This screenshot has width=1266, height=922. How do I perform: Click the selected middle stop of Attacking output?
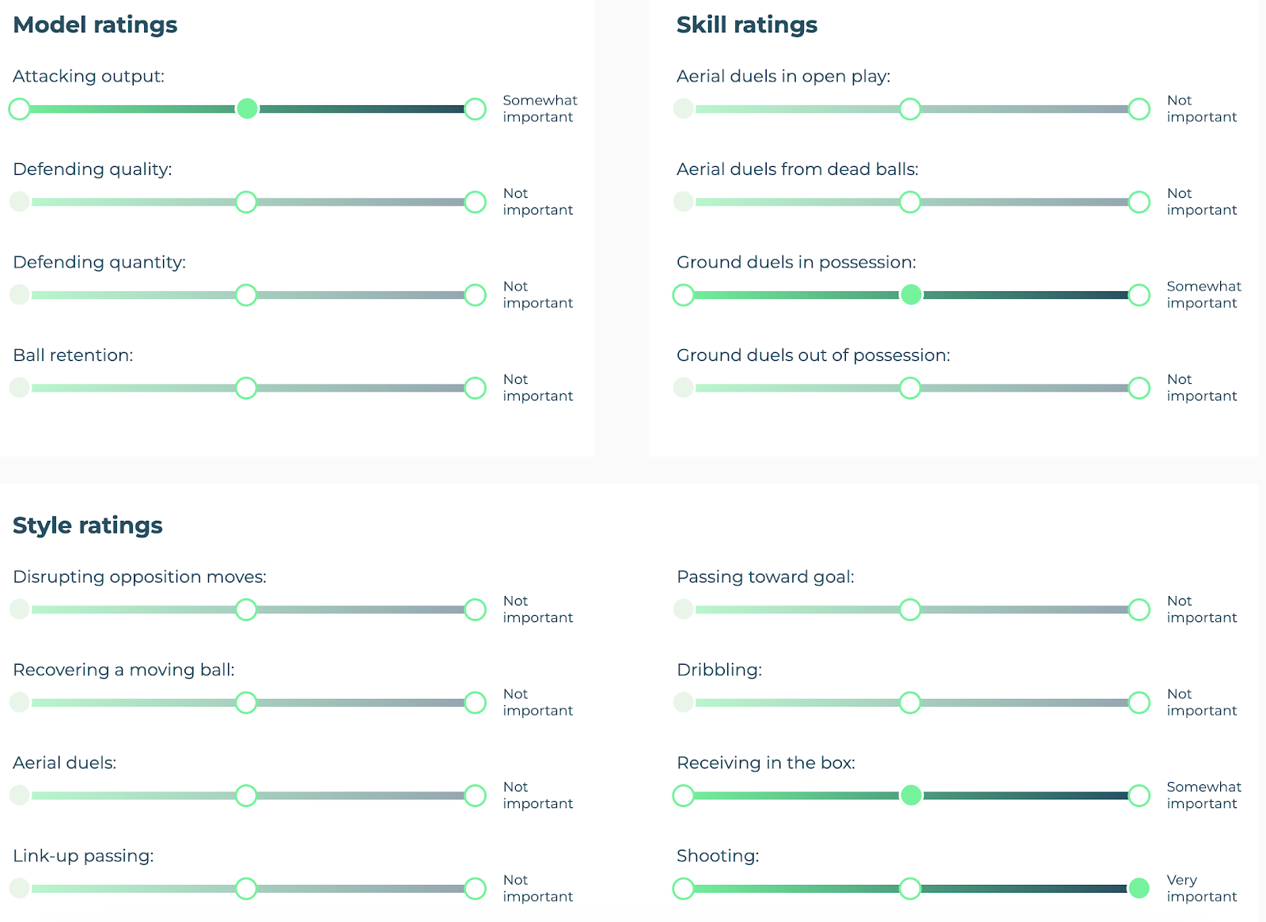[247, 109]
